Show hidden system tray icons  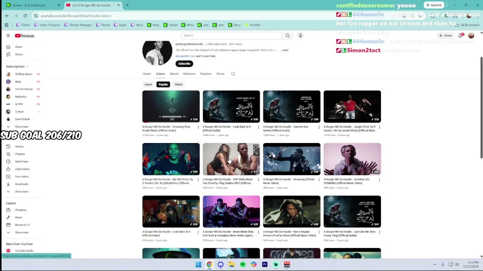434,265
